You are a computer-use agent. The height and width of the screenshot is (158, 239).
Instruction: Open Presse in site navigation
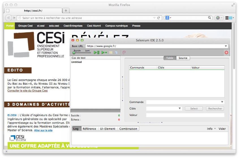pos(136,26)
